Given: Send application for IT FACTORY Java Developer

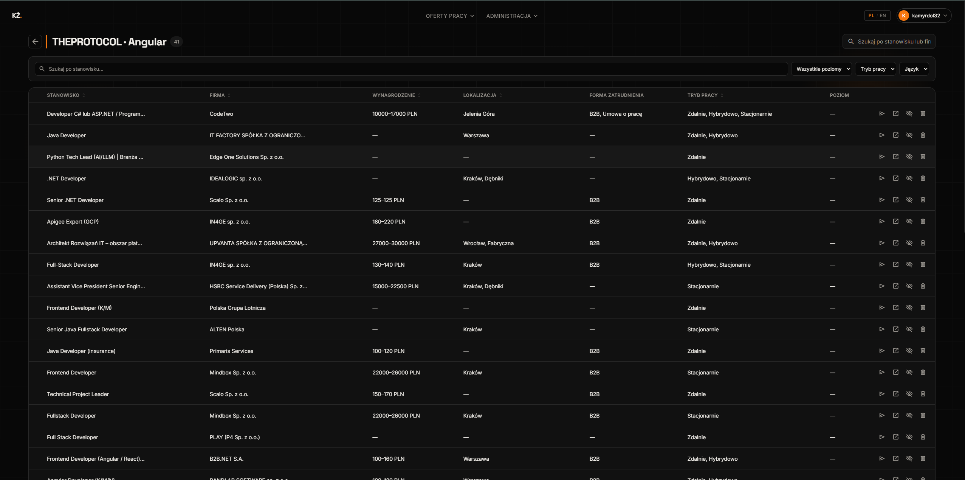Looking at the screenshot, I should pos(882,135).
